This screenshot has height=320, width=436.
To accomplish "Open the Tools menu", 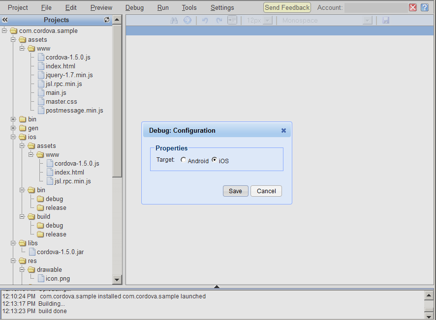I will coord(189,8).
